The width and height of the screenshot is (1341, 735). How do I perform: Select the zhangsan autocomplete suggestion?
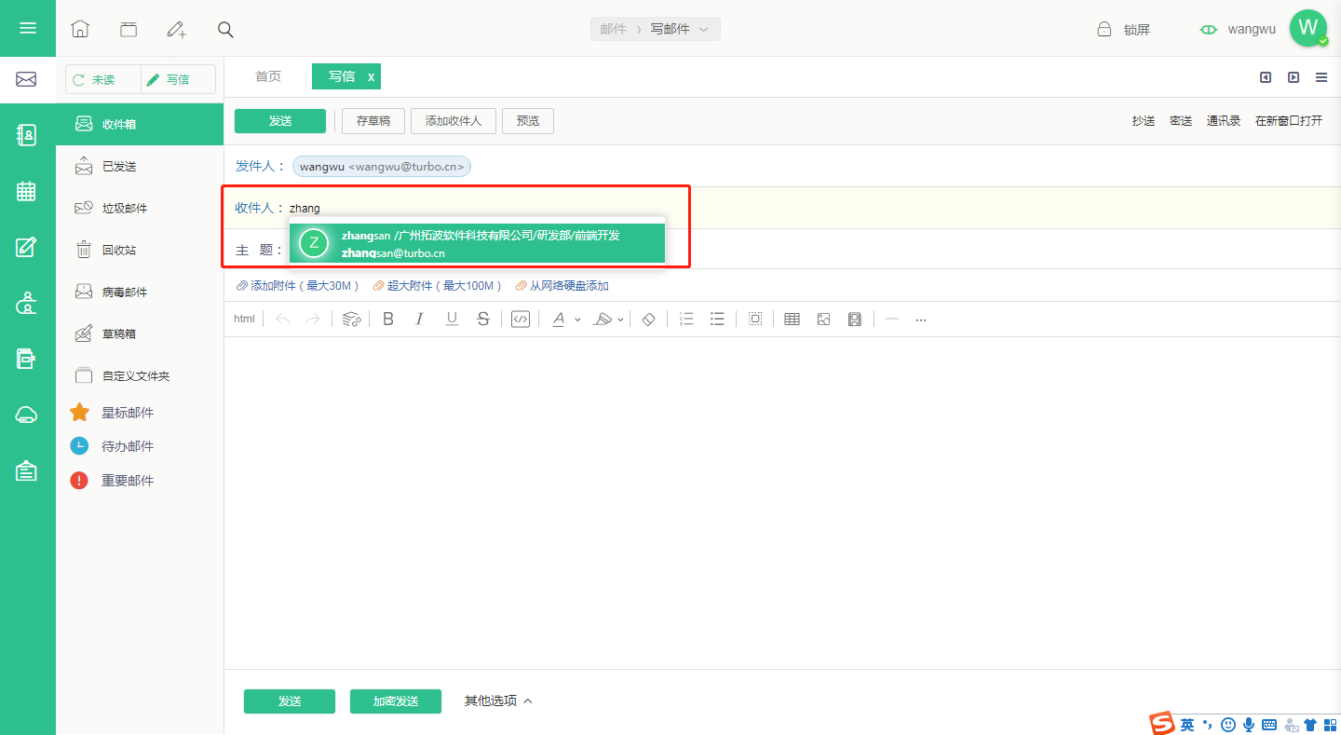click(x=477, y=244)
